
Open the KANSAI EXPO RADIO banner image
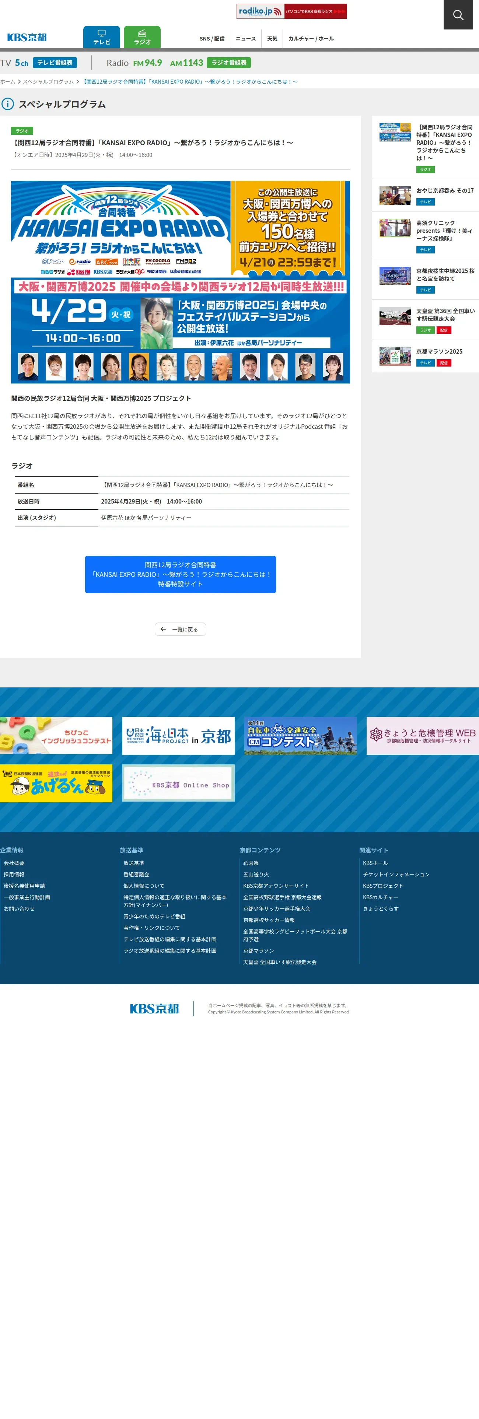tap(180, 282)
